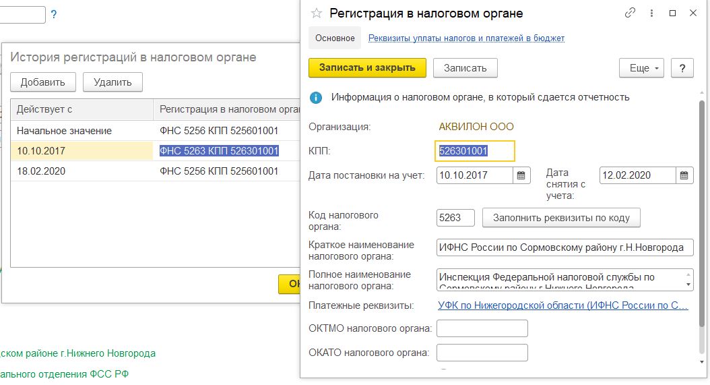710x385 pixels.
Task: Click the Записать button
Action: point(465,68)
